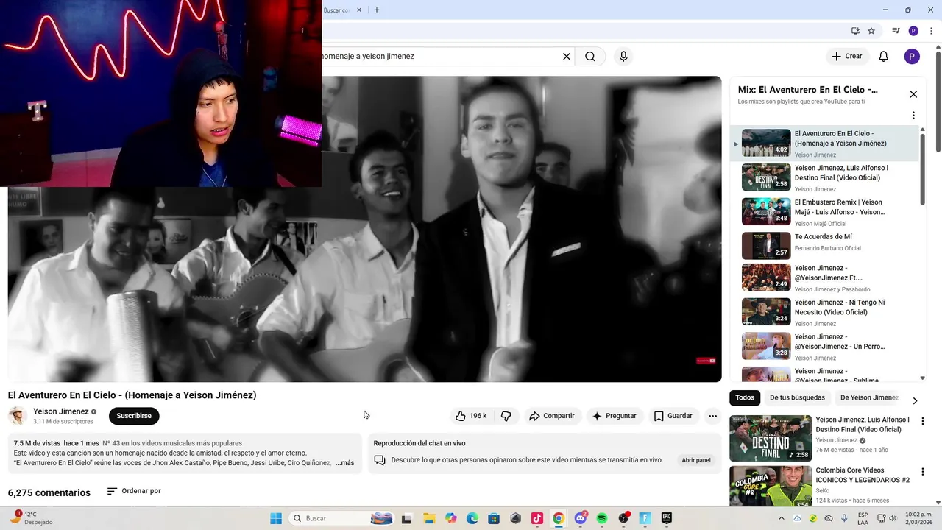This screenshot has height=530, width=942.
Task: Bookmark this page with star icon
Action: click(x=871, y=31)
